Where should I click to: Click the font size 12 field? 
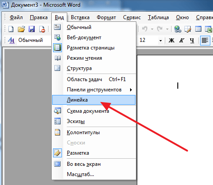148,40
